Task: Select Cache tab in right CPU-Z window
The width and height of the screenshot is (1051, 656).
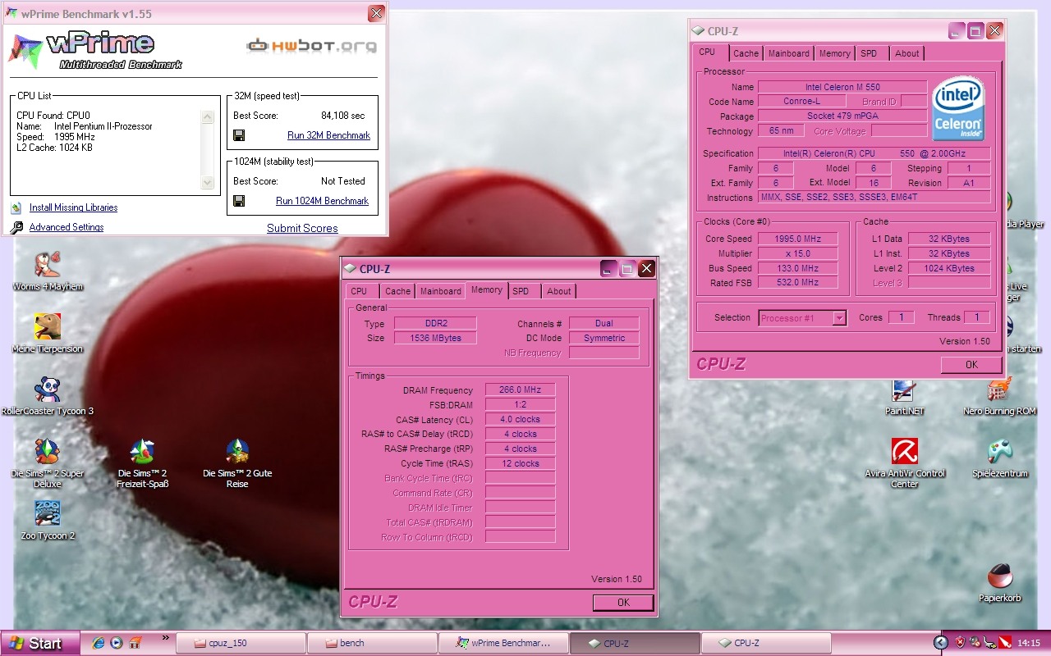Action: [x=746, y=53]
